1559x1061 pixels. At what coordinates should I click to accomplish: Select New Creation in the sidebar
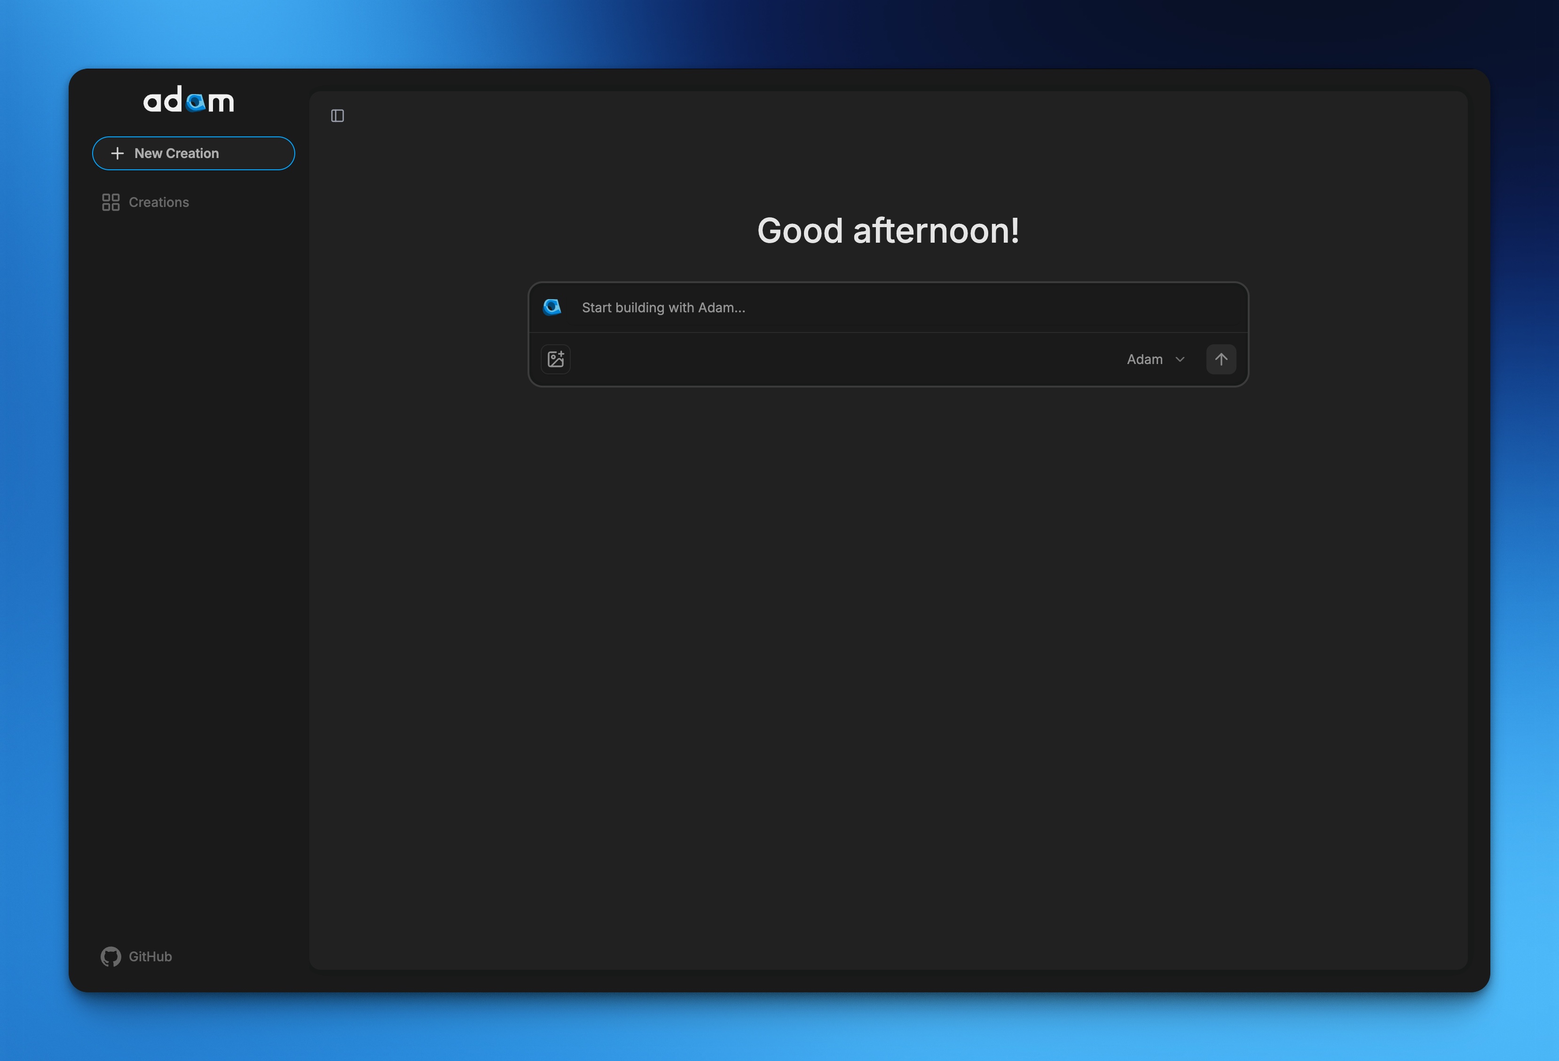click(193, 153)
